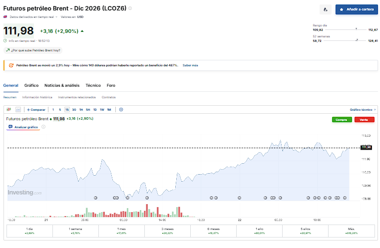Click the USD currency label
The image size is (380, 248).
tap(80, 17)
